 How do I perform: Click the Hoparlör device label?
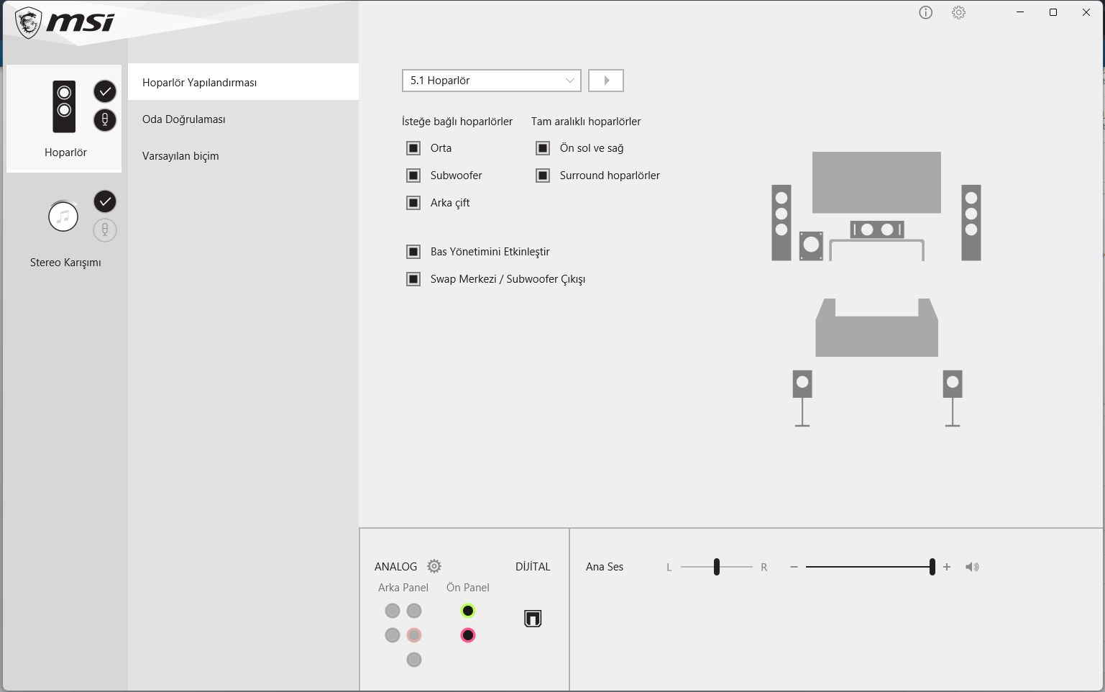point(65,152)
